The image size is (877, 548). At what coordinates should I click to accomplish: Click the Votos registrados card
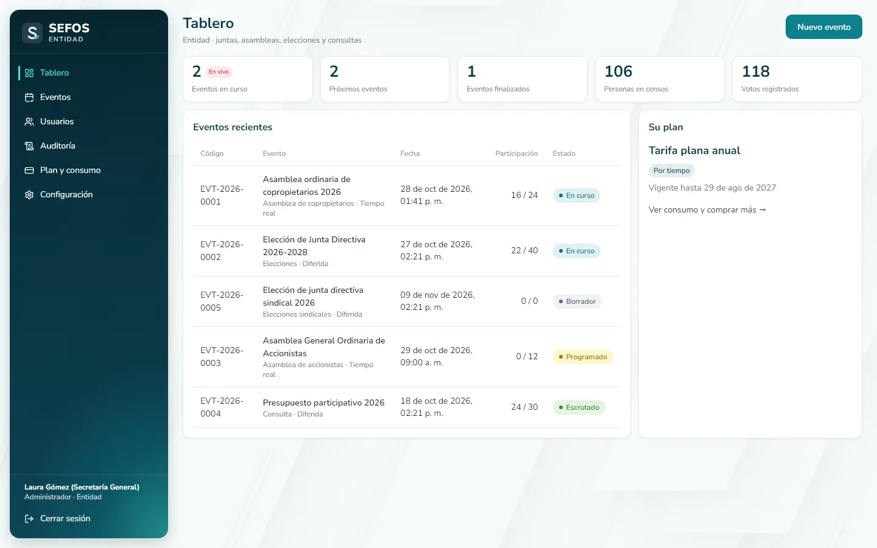(797, 79)
